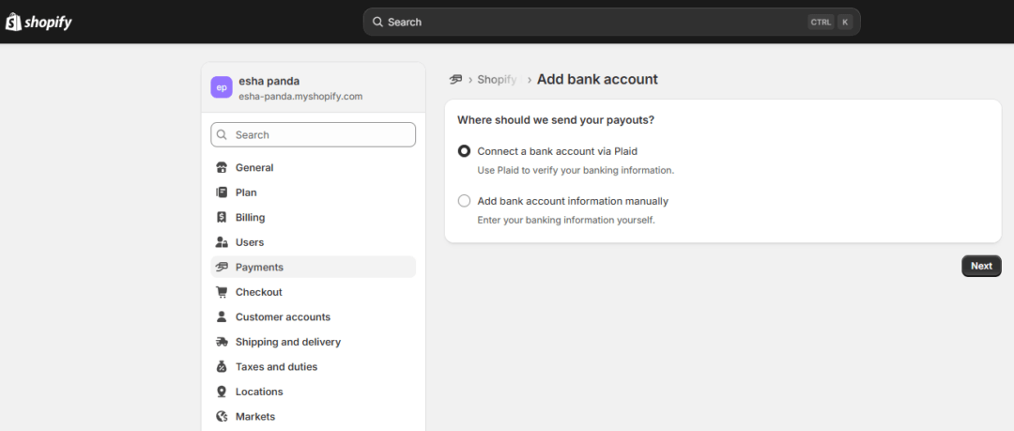
Task: Click the magnifier icon in settings search field
Action: click(222, 134)
